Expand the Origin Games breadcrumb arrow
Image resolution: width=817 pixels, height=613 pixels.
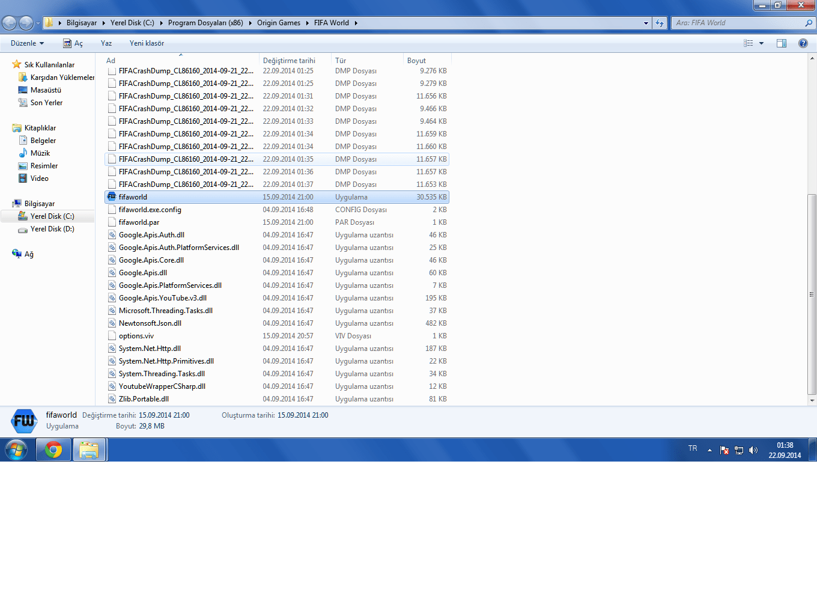tap(307, 23)
